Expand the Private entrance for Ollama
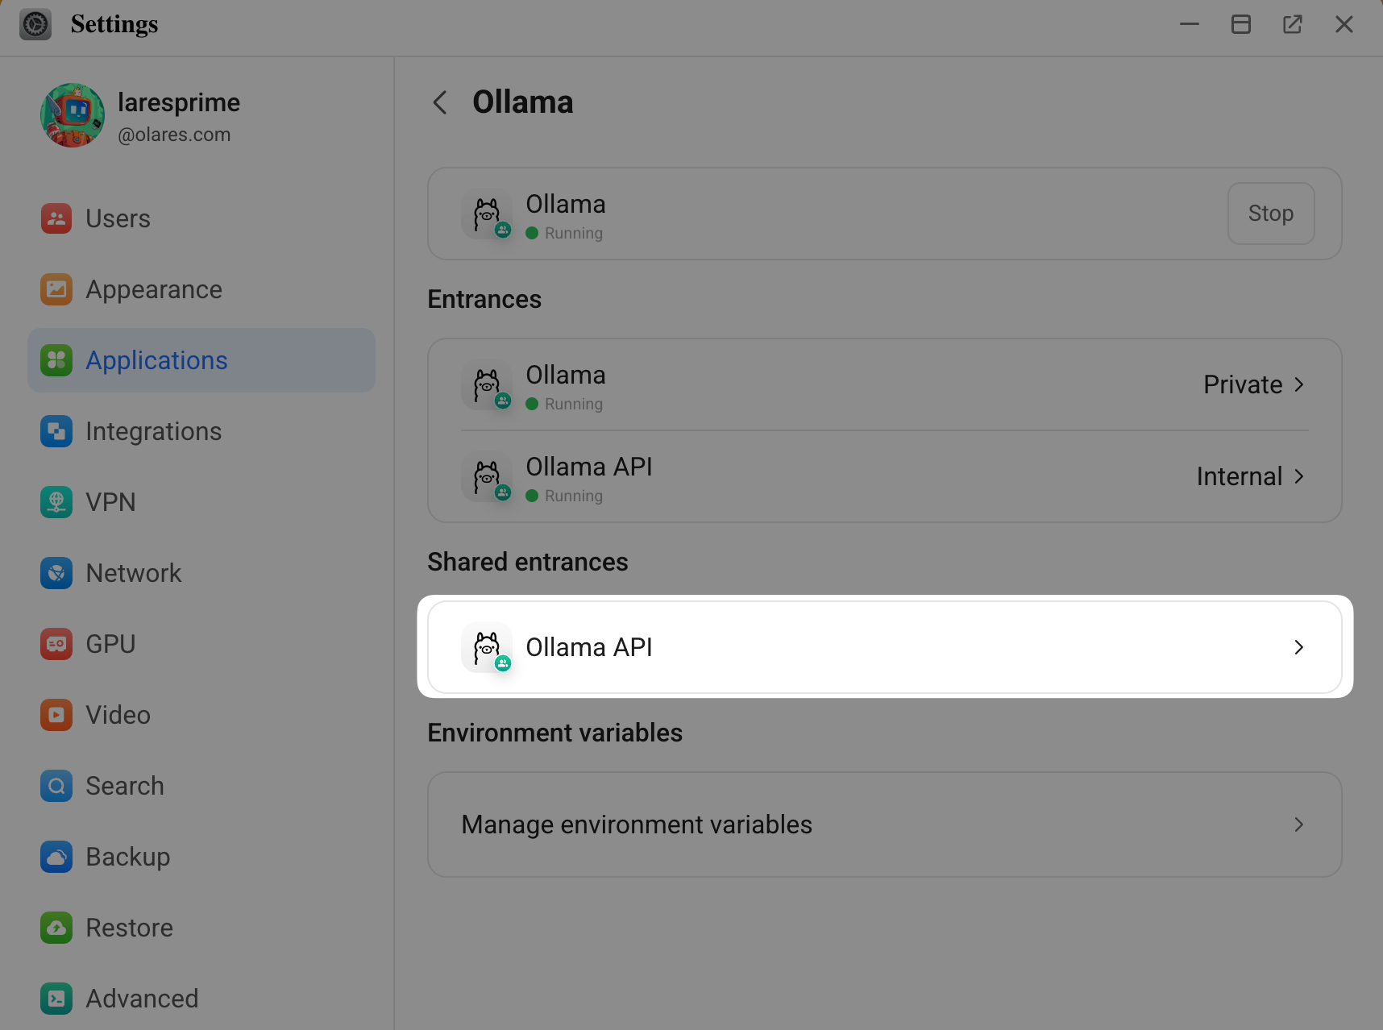The height and width of the screenshot is (1030, 1383). pyautogui.click(x=1253, y=384)
